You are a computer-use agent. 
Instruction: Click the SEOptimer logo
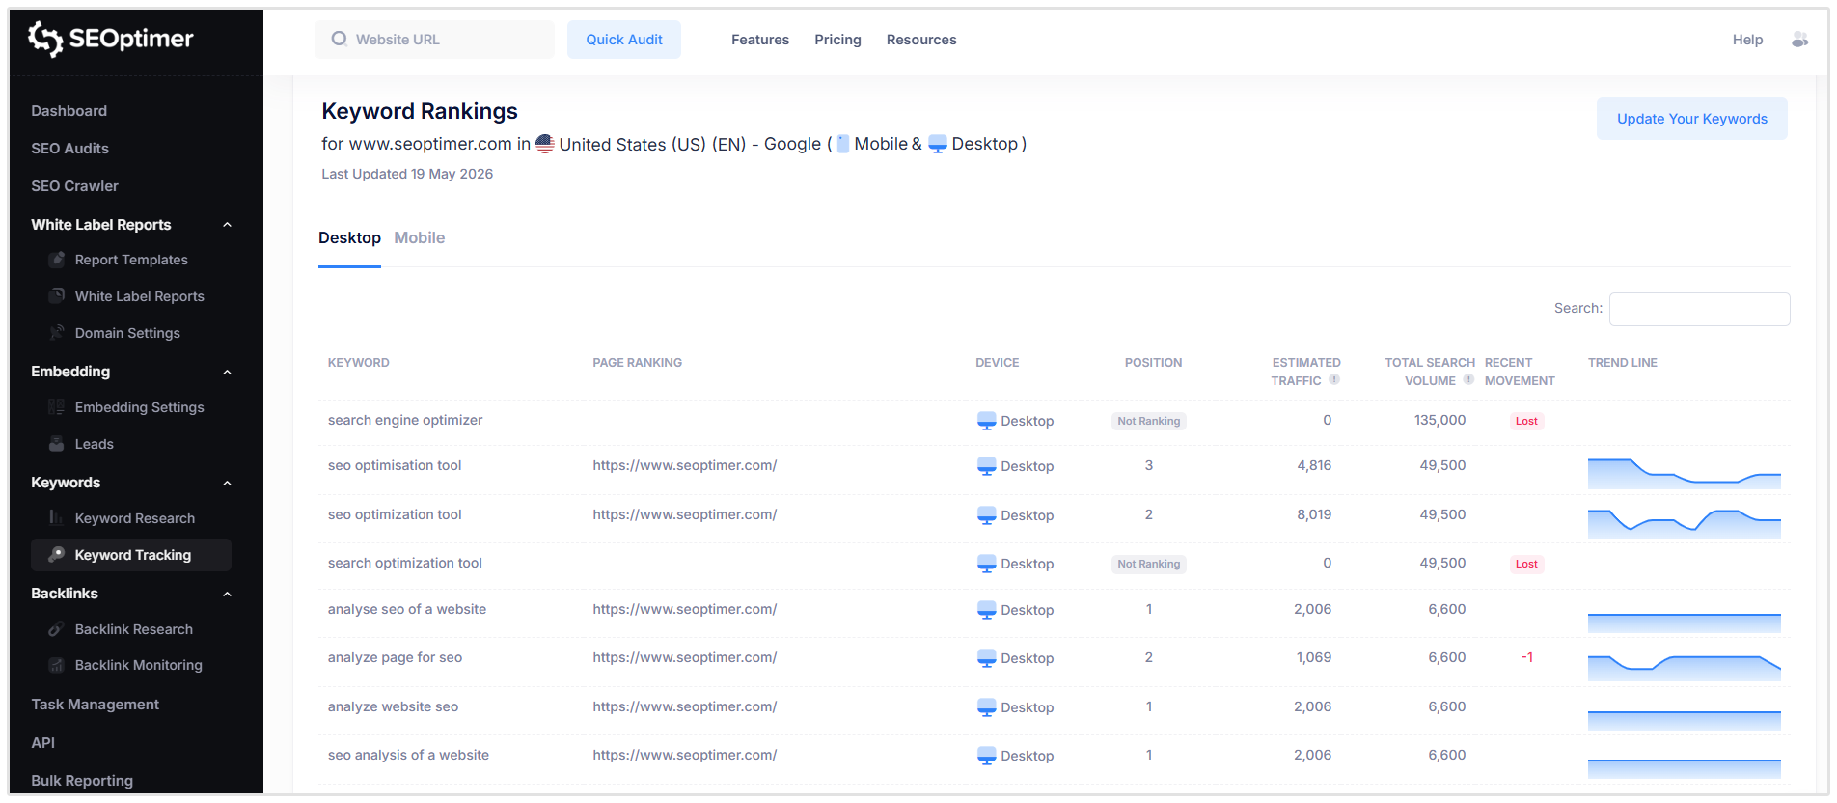(111, 39)
